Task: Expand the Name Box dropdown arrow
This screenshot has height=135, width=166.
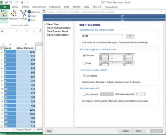Action: (x=17, y=31)
